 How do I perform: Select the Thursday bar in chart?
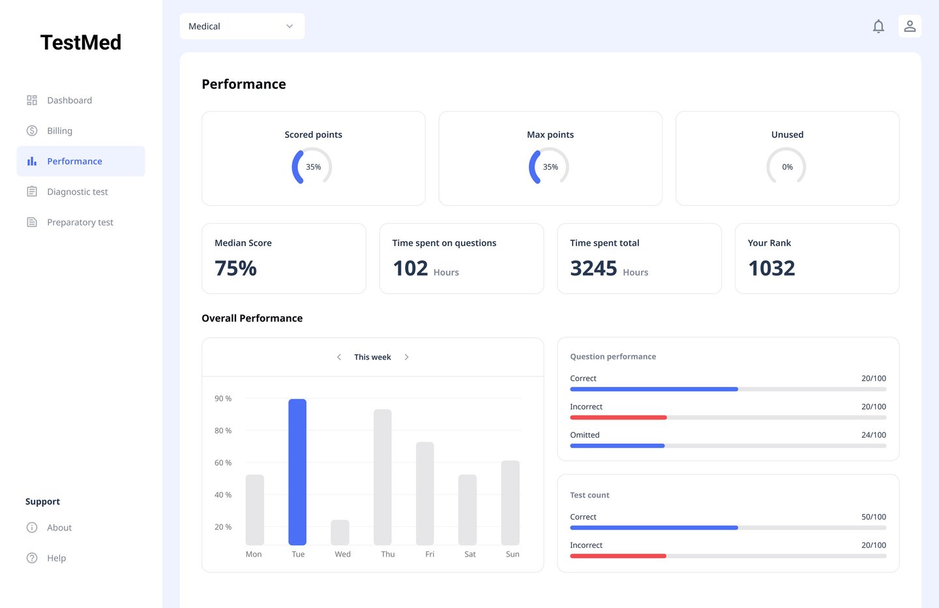[383, 477]
